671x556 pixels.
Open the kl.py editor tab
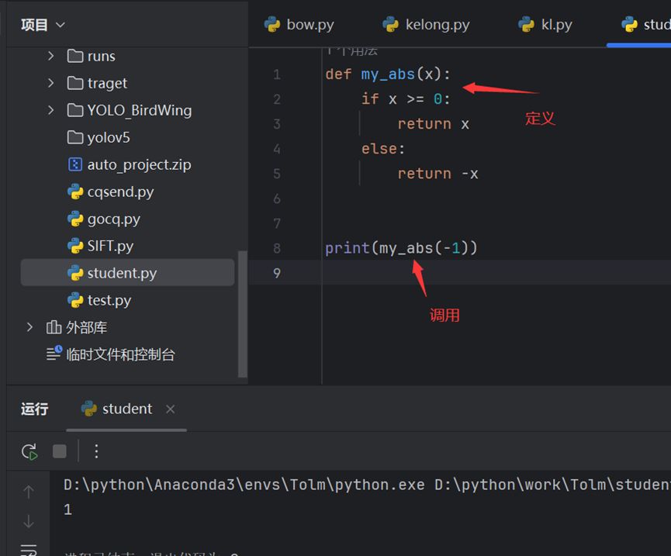(545, 25)
